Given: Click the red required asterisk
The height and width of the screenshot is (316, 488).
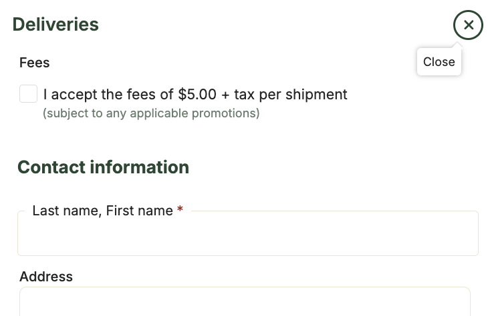Looking at the screenshot, I should [180, 209].
